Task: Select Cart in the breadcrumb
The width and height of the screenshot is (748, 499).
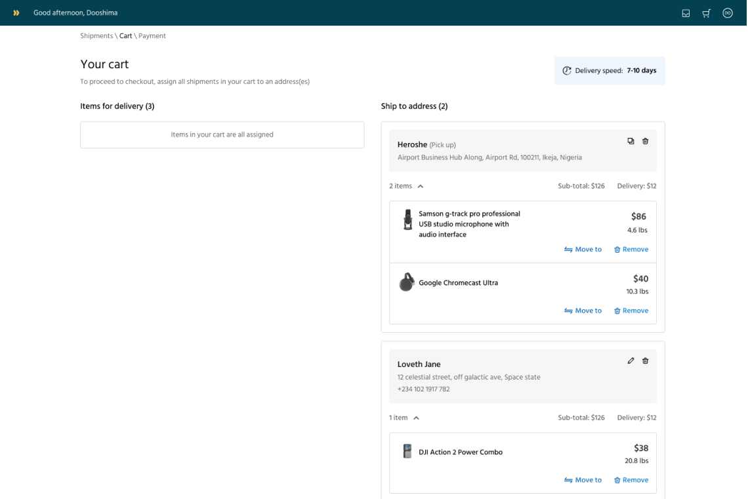Action: [125, 36]
